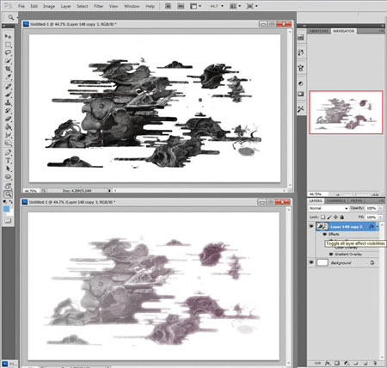
Task: Open the Opacity slider arrow
Action: coord(381,208)
